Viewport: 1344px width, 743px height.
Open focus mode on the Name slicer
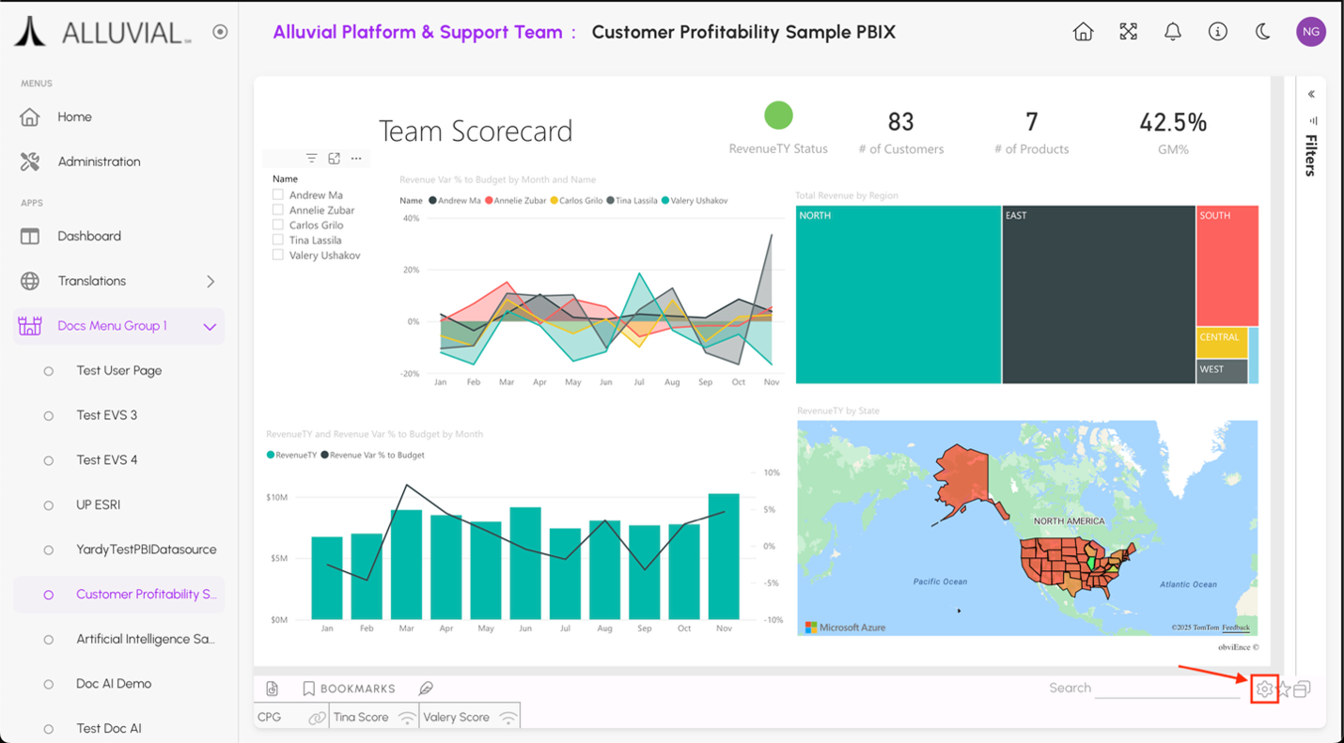pos(334,159)
